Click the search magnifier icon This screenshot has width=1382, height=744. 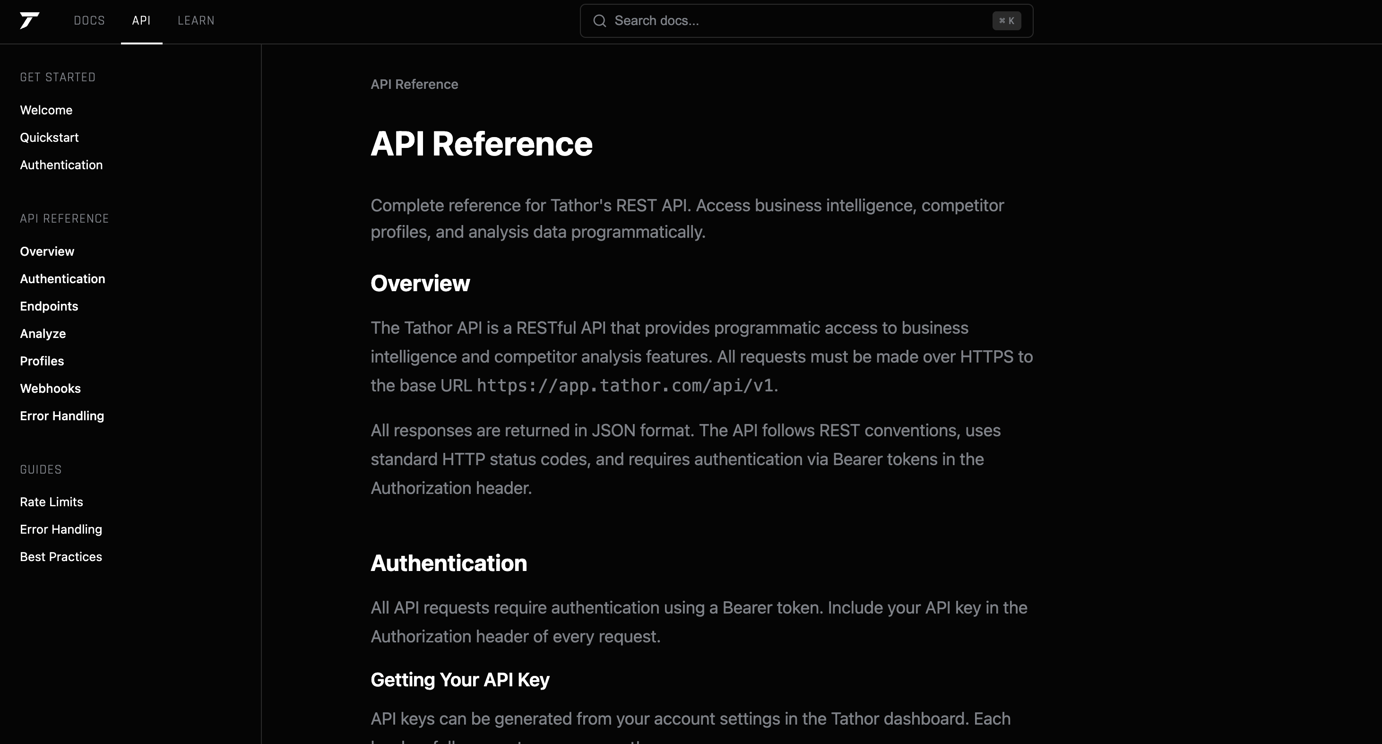pos(599,21)
